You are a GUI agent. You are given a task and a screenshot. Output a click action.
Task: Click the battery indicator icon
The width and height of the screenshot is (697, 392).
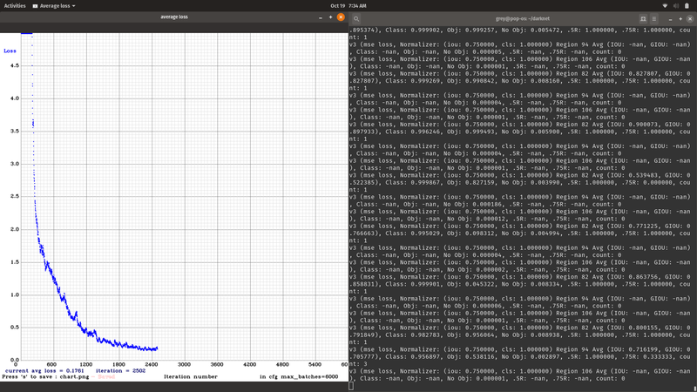pos(687,5)
